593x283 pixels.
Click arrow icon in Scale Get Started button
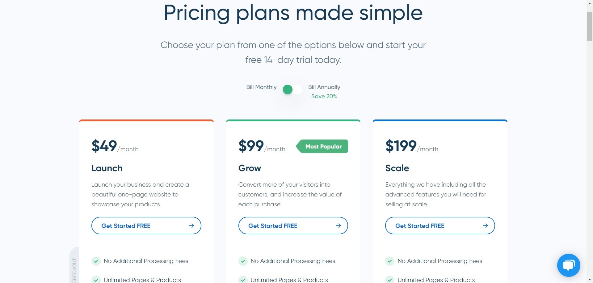[486, 226]
